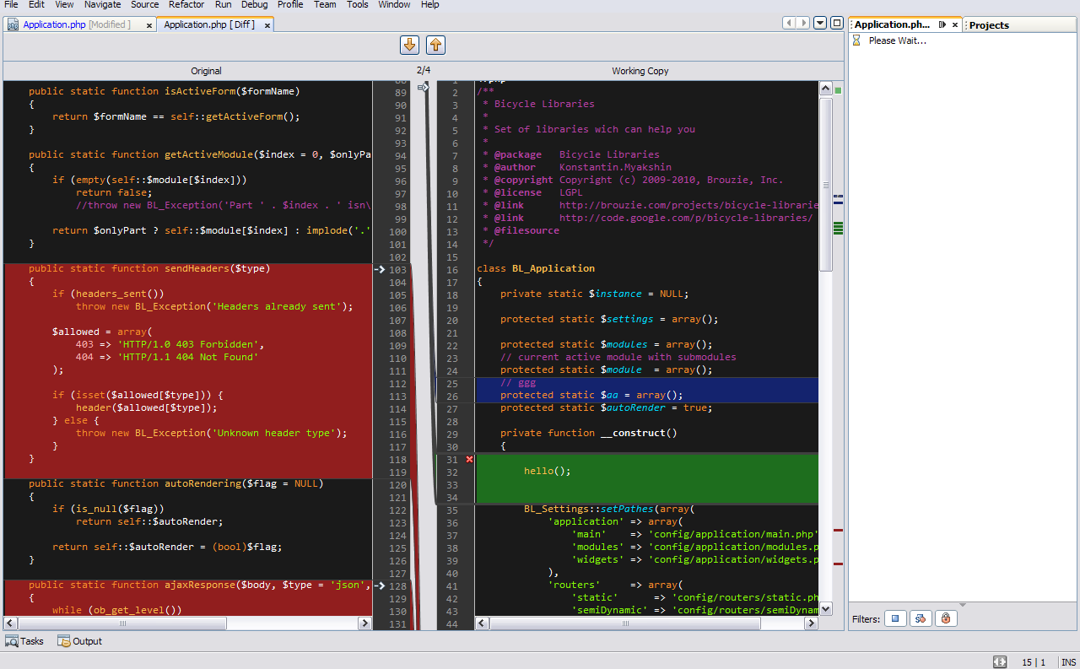Click 'sendHeaders($type)' function line in Original
This screenshot has width=1080, height=669.
(149, 268)
